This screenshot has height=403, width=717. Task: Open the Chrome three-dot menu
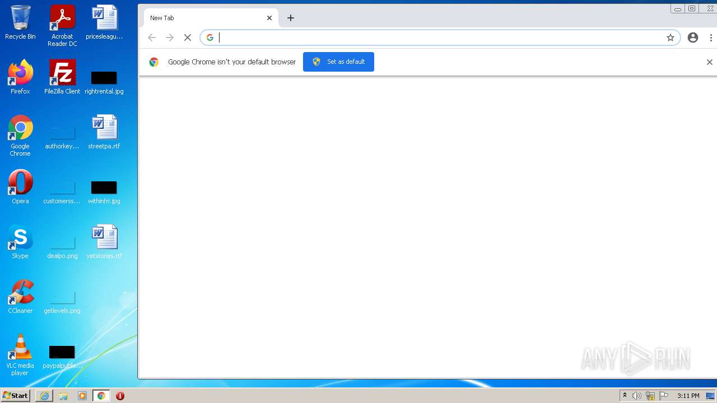[711, 38]
